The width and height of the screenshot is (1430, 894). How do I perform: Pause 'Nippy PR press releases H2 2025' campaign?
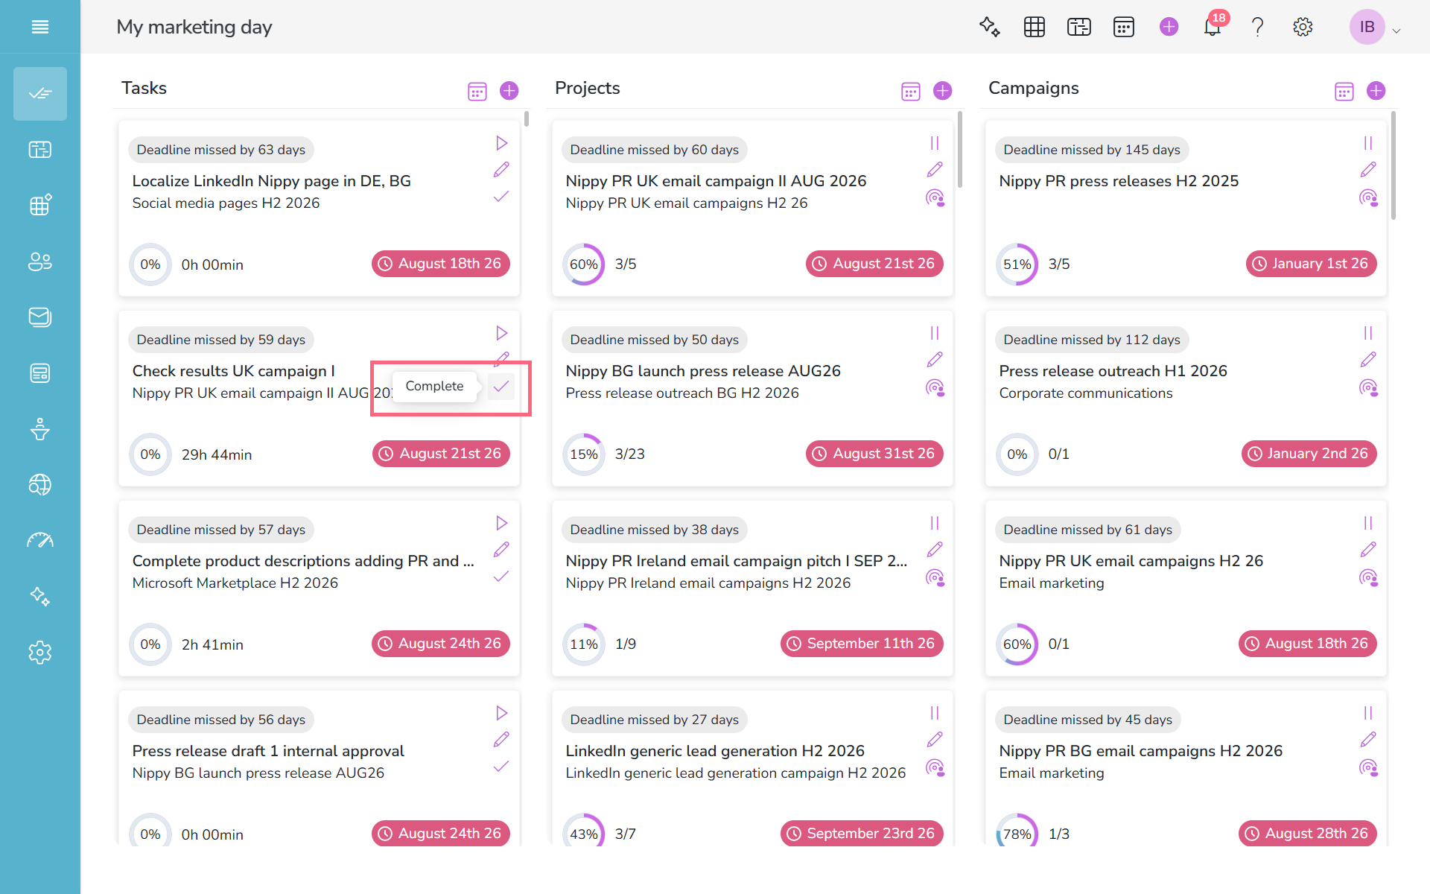point(1368,143)
